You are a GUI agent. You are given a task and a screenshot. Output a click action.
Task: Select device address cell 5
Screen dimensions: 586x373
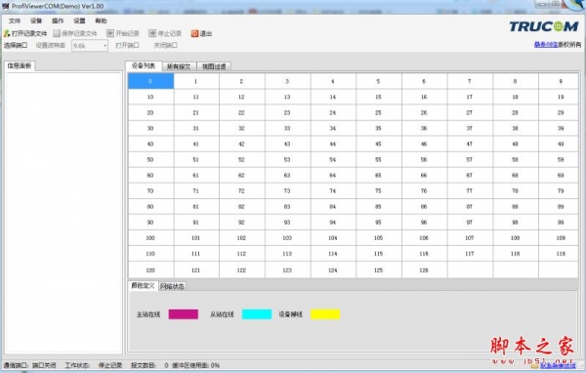pyautogui.click(x=379, y=81)
